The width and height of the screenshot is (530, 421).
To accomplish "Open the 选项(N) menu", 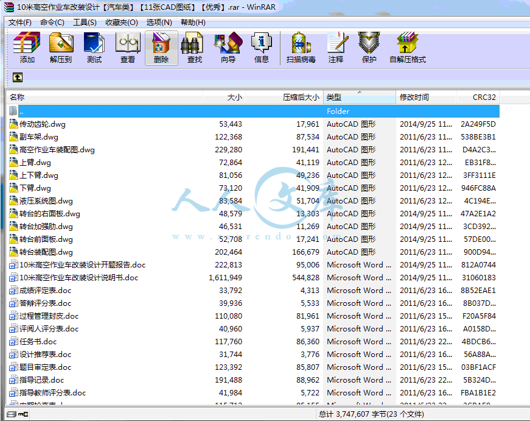I will 159,23.
